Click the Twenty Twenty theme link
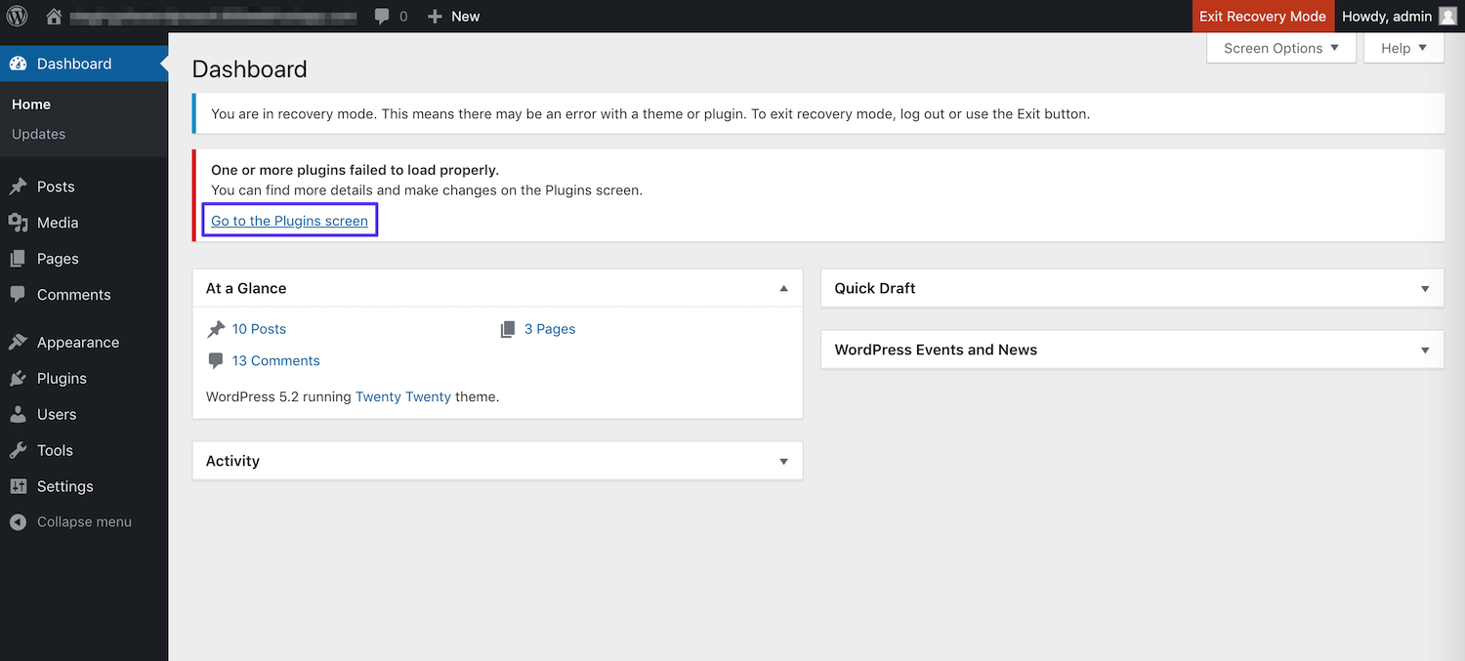 tap(402, 396)
